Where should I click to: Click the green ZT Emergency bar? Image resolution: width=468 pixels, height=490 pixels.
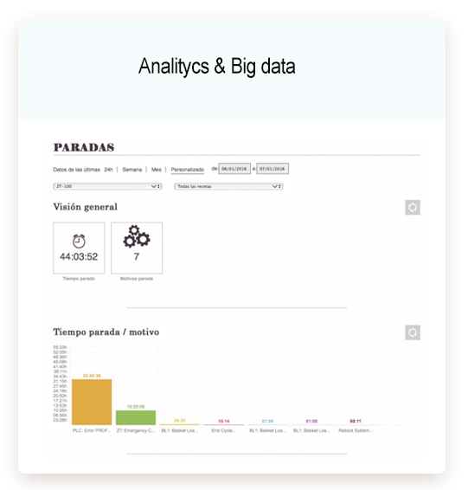(x=136, y=417)
